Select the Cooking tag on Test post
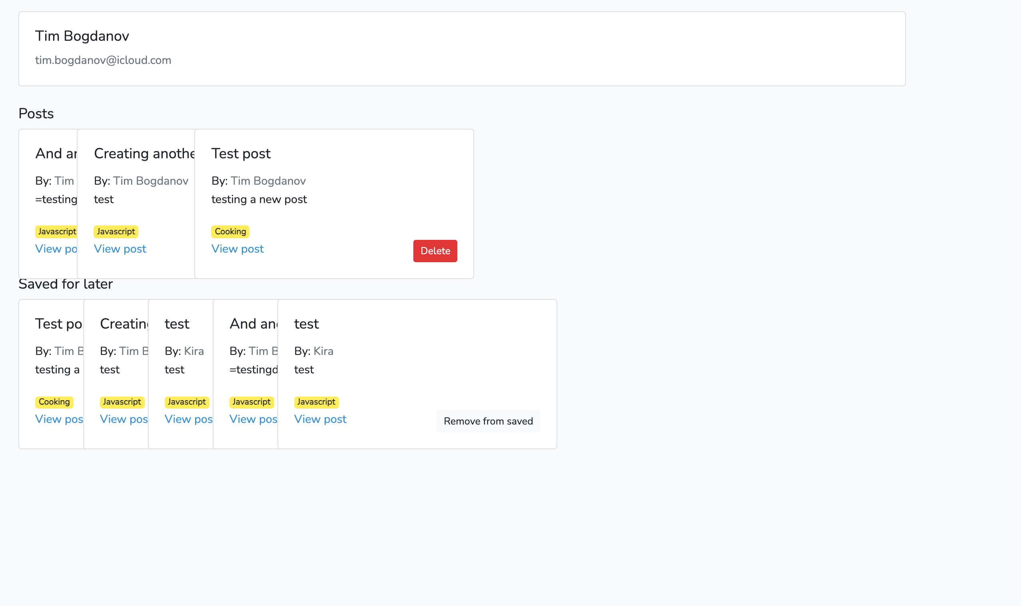The image size is (1021, 606). pyautogui.click(x=230, y=231)
